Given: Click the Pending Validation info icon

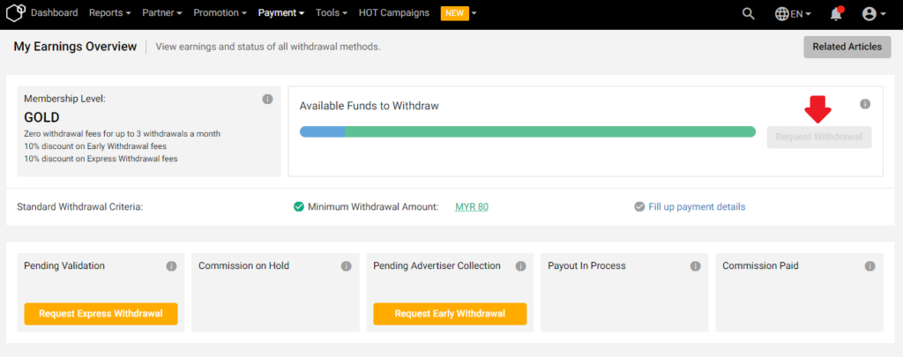Looking at the screenshot, I should [171, 266].
